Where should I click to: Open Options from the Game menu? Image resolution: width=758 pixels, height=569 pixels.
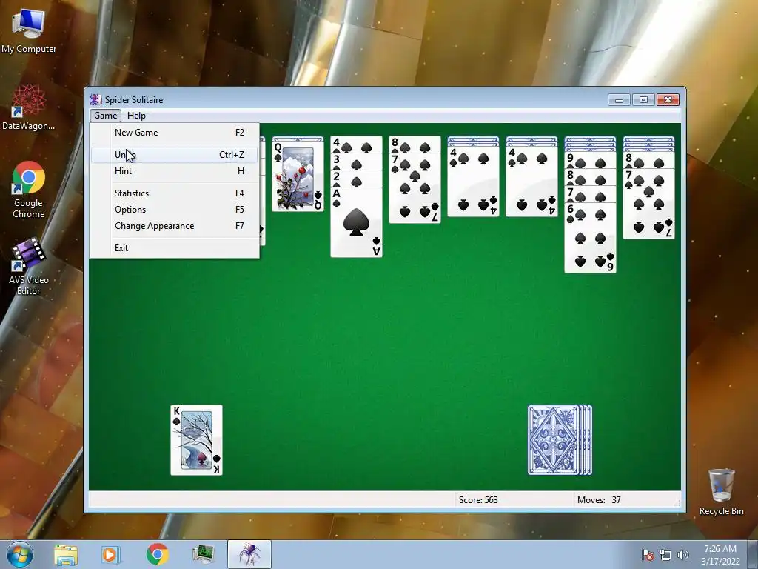click(174, 210)
